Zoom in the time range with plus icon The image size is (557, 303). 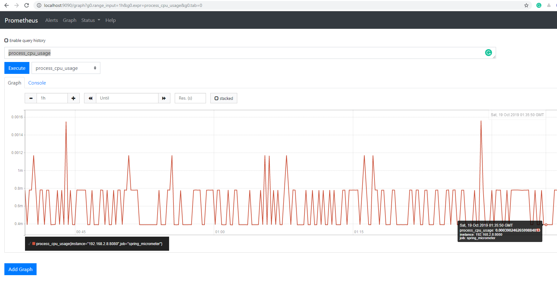73,98
